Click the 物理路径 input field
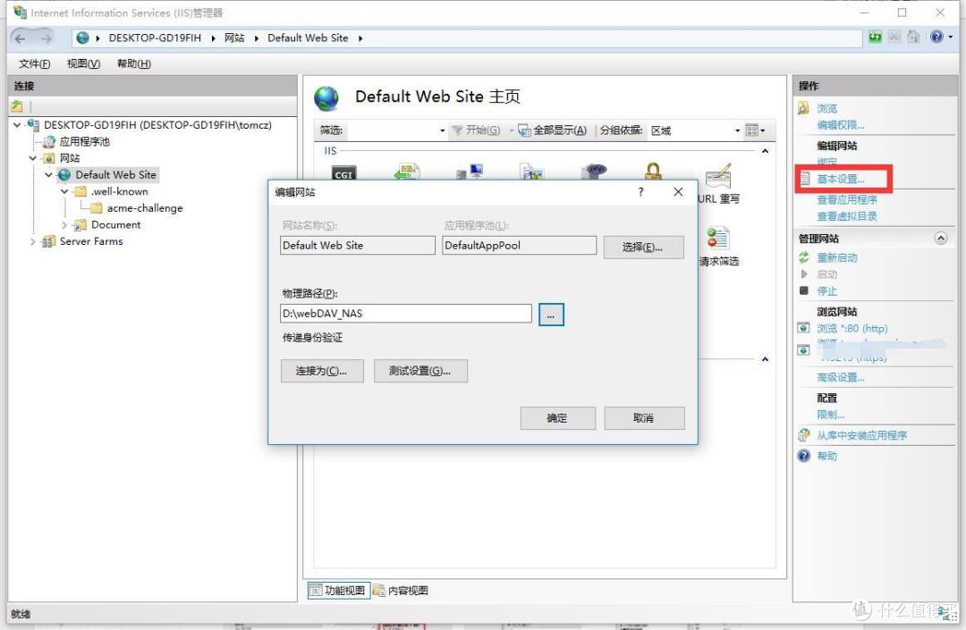The height and width of the screenshot is (630, 966). point(406,314)
